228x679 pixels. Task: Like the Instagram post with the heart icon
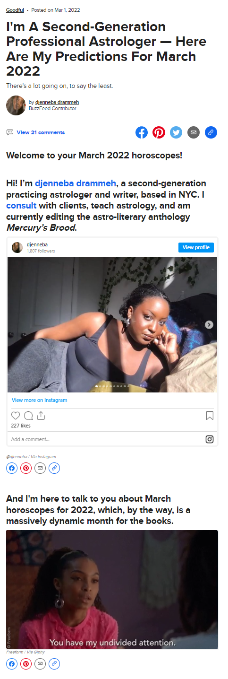(x=16, y=416)
